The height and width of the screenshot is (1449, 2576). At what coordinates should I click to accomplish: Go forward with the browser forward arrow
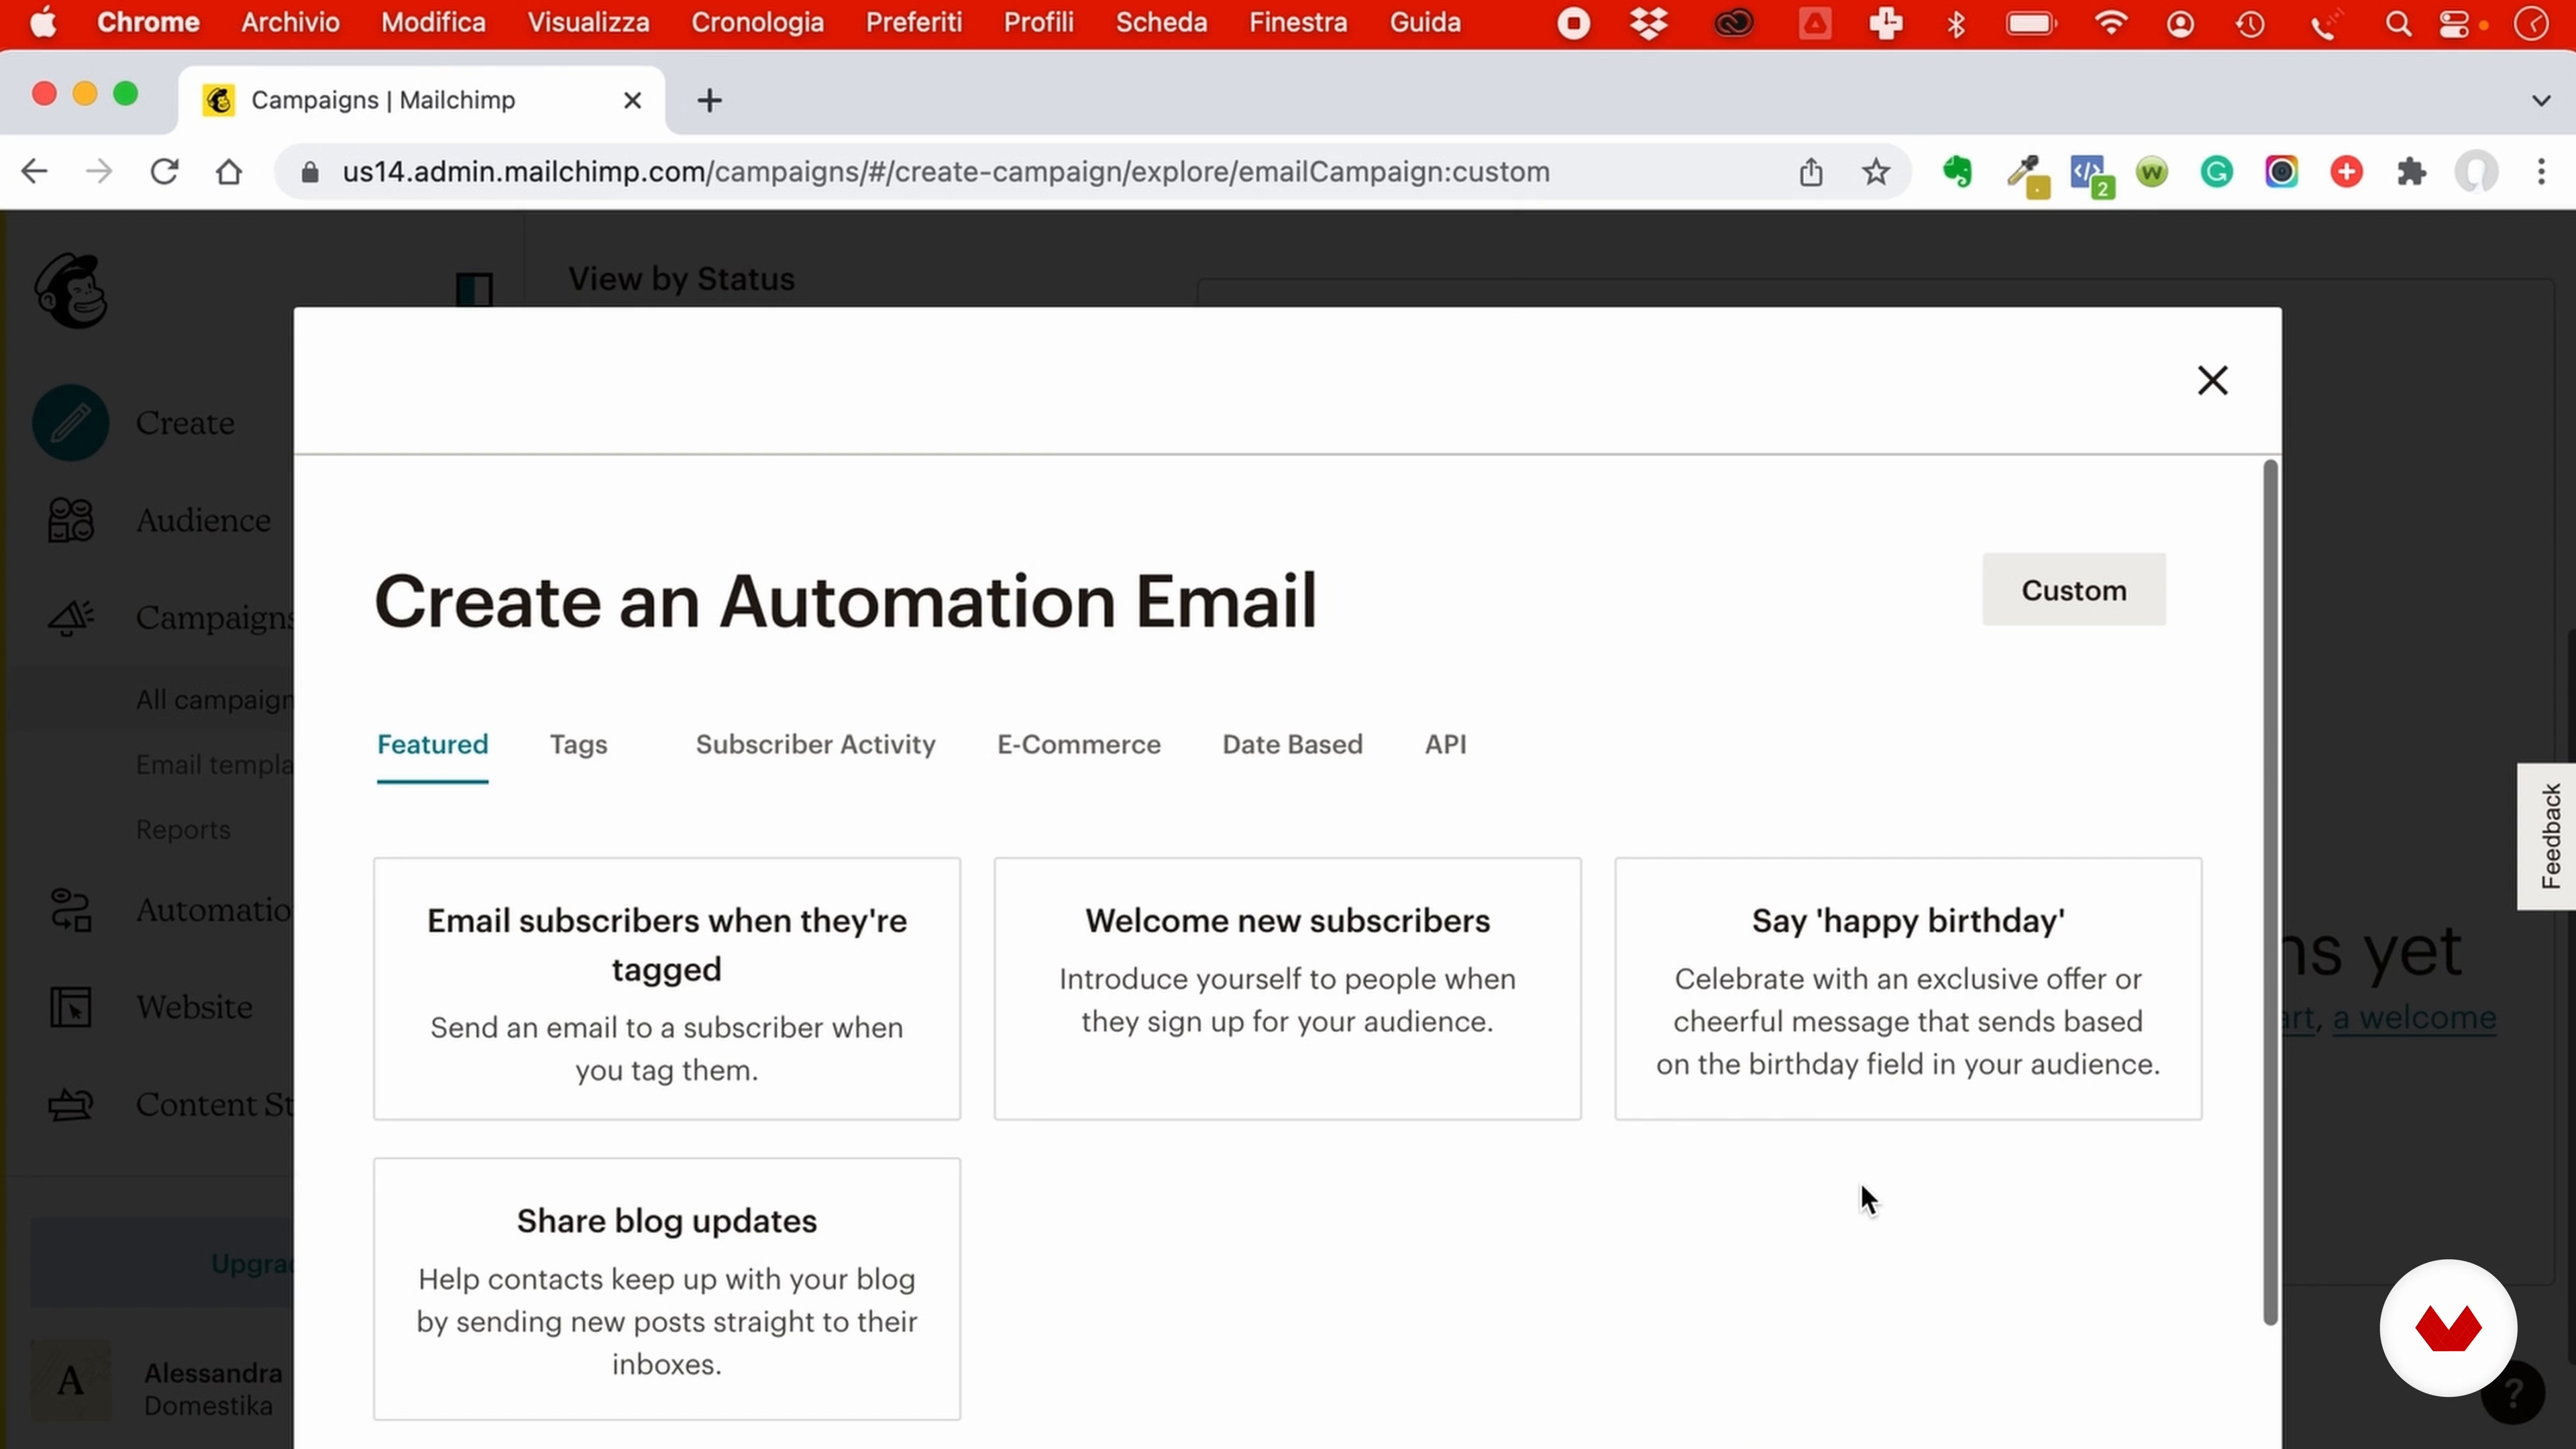tap(99, 172)
